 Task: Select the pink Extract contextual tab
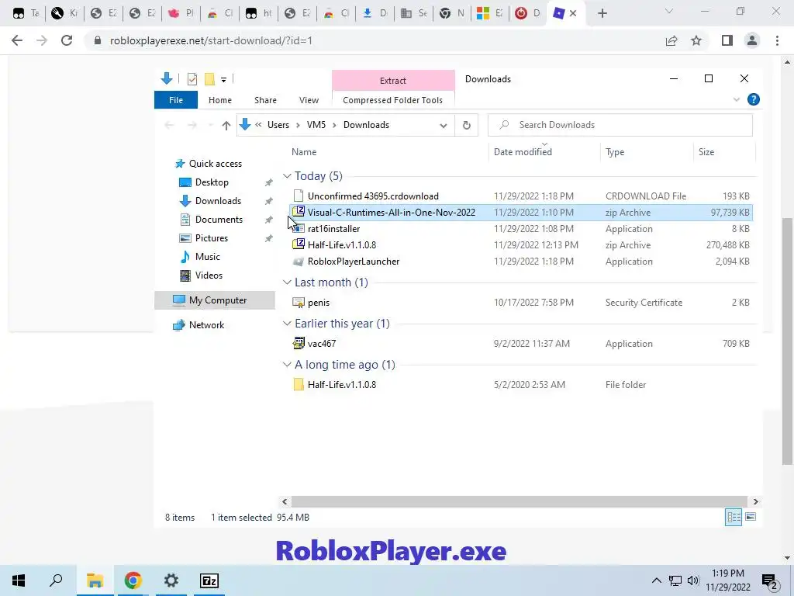393,81
